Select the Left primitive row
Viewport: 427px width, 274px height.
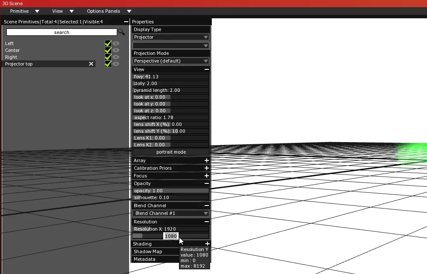tap(49, 43)
